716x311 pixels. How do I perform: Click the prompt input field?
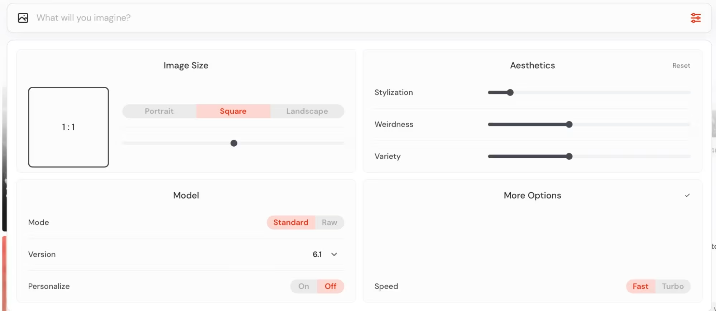[x=215, y=18]
